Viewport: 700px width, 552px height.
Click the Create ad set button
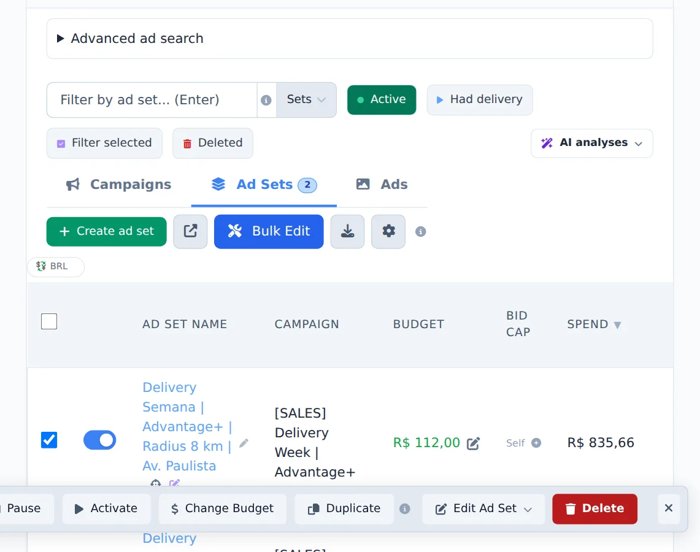coord(107,231)
